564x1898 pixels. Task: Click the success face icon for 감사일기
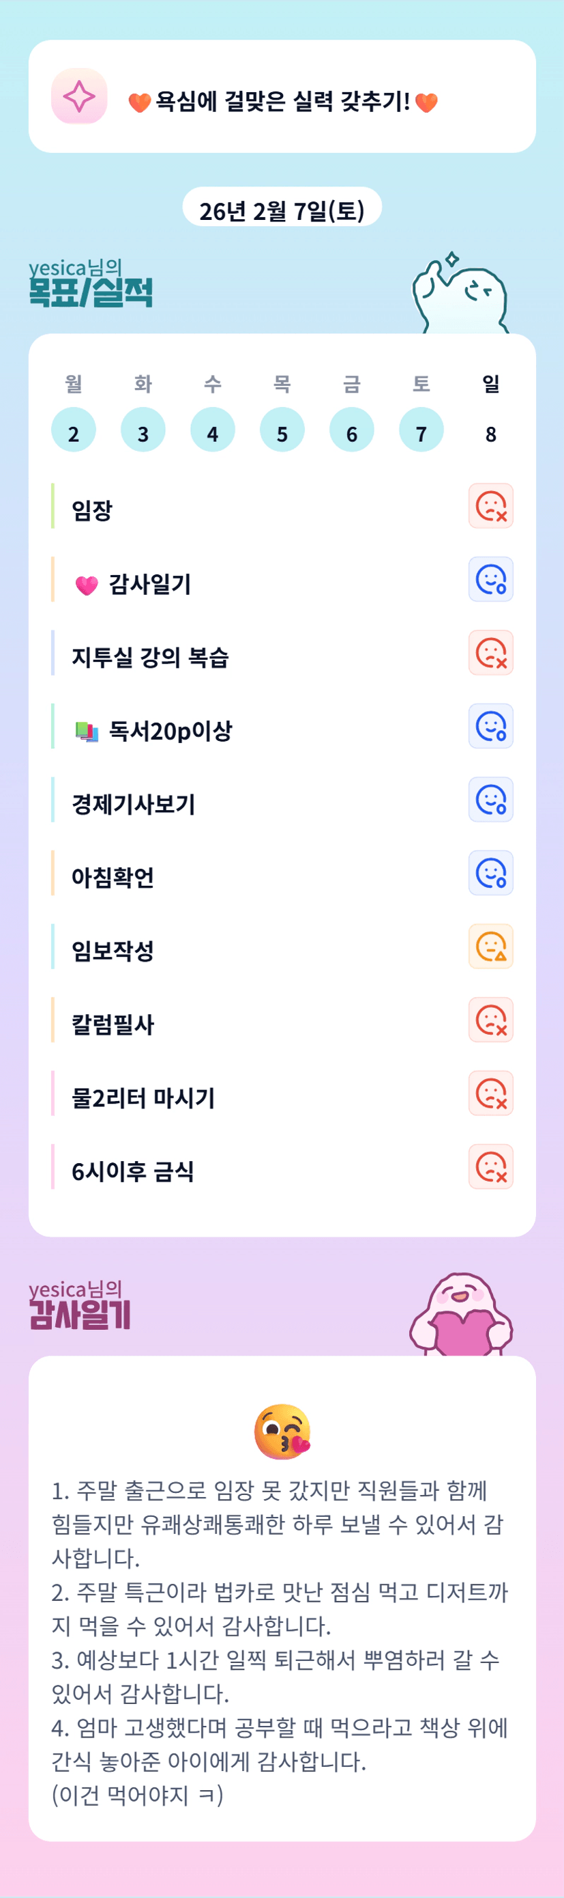click(490, 579)
